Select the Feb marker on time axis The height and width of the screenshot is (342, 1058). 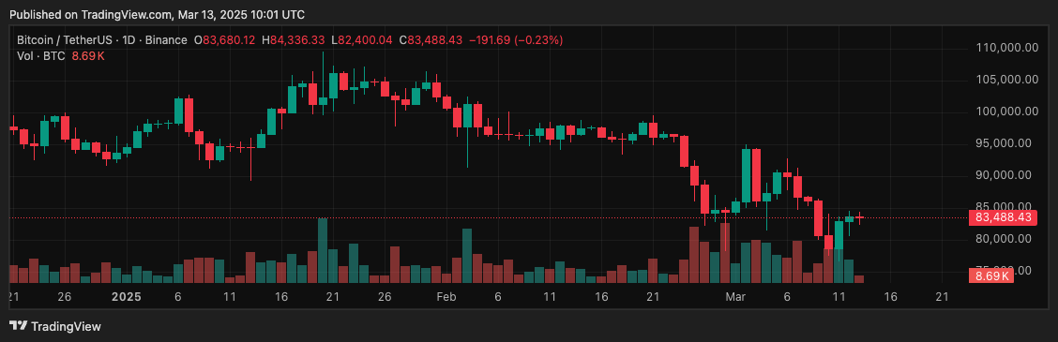pos(446,297)
